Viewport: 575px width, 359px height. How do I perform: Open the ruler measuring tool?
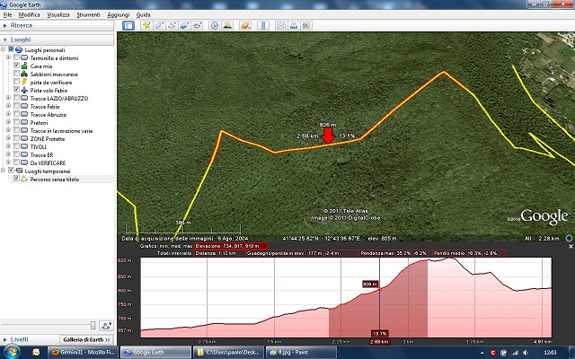[x=263, y=25]
